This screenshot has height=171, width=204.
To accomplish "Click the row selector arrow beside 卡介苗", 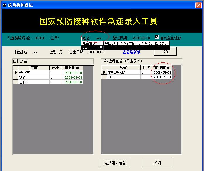I will point(16,73).
